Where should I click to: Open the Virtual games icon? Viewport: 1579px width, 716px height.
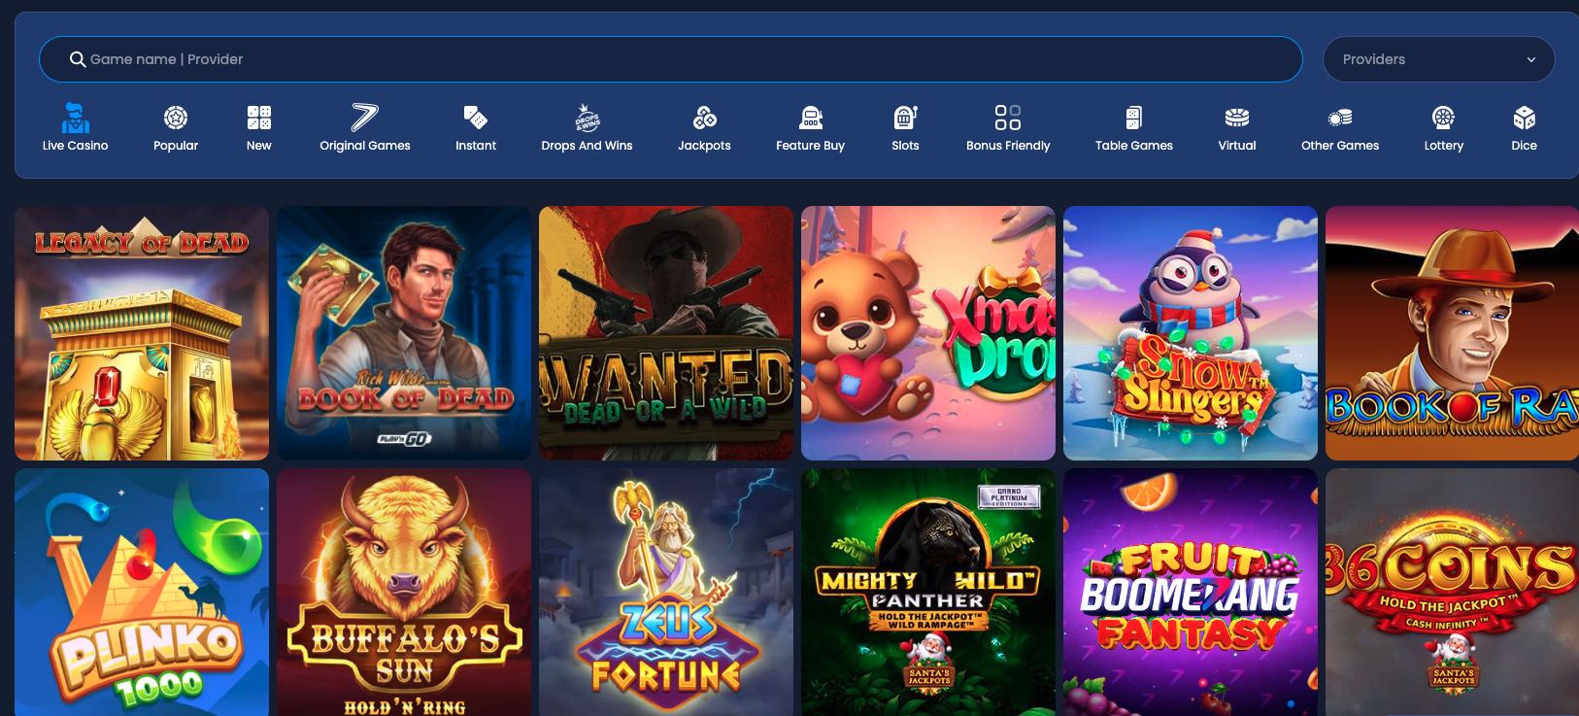point(1237,118)
